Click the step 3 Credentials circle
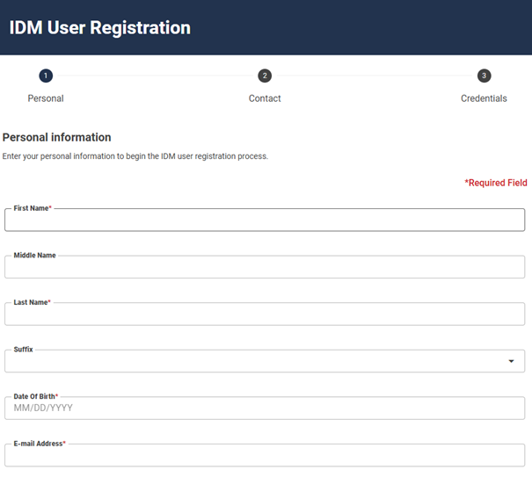The image size is (532, 477). tap(484, 76)
